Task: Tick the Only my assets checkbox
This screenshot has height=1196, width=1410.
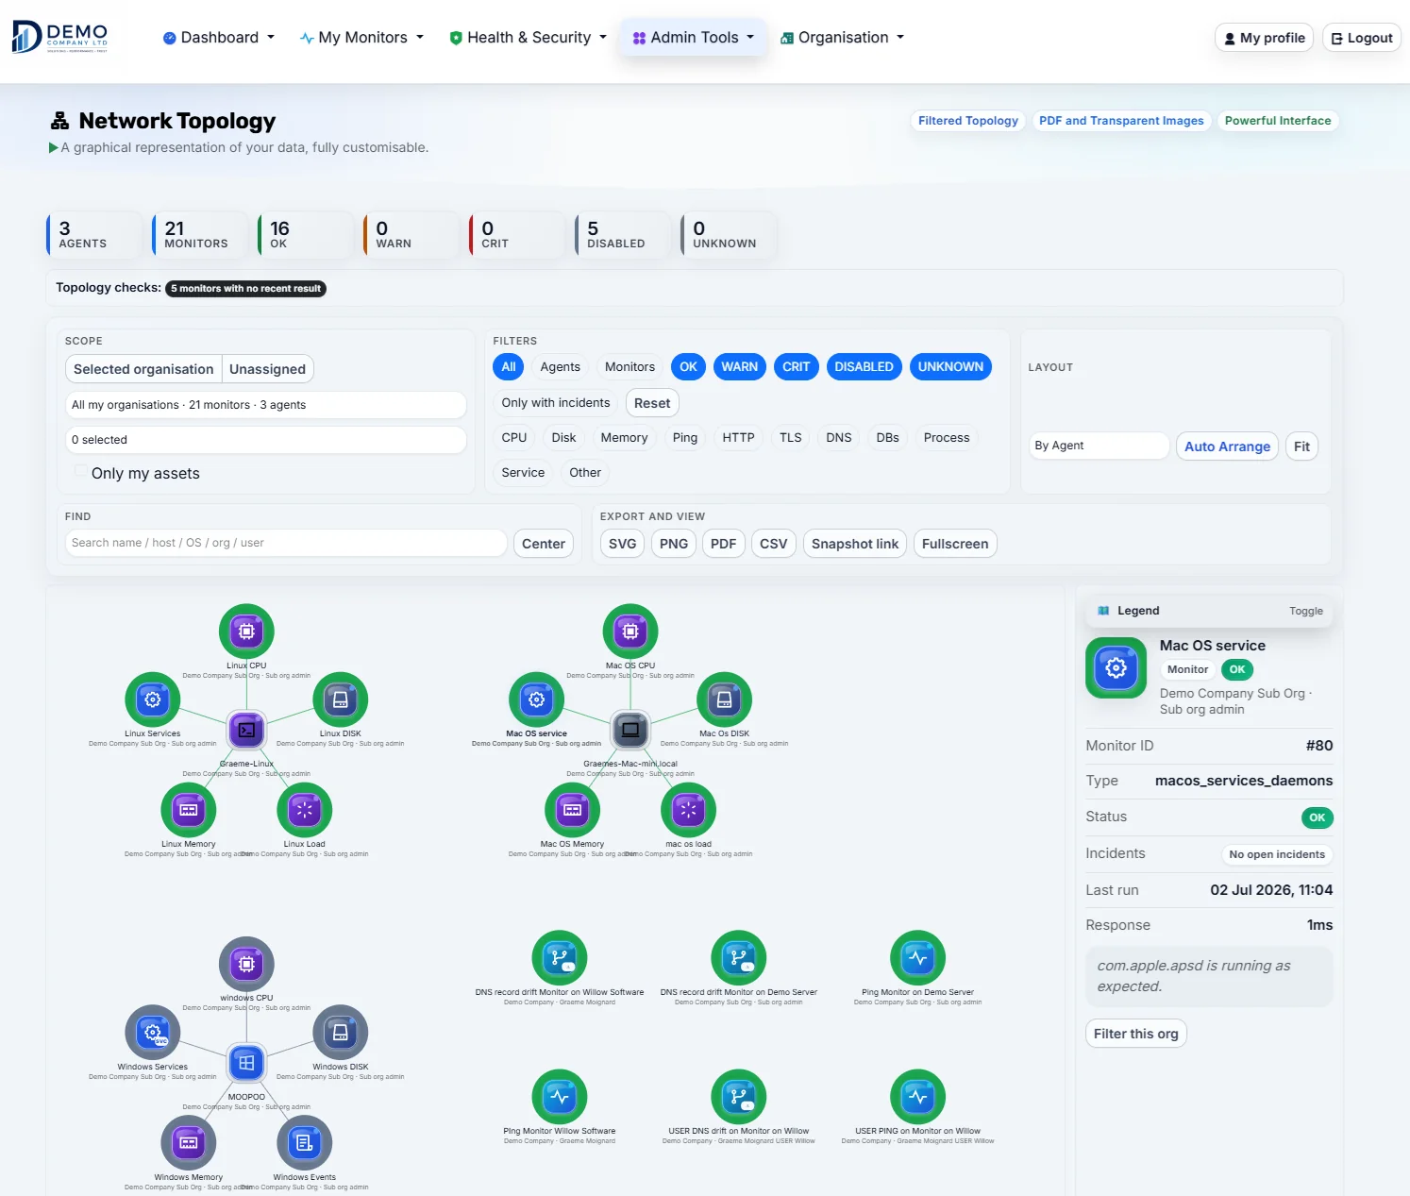Action: pos(80,472)
